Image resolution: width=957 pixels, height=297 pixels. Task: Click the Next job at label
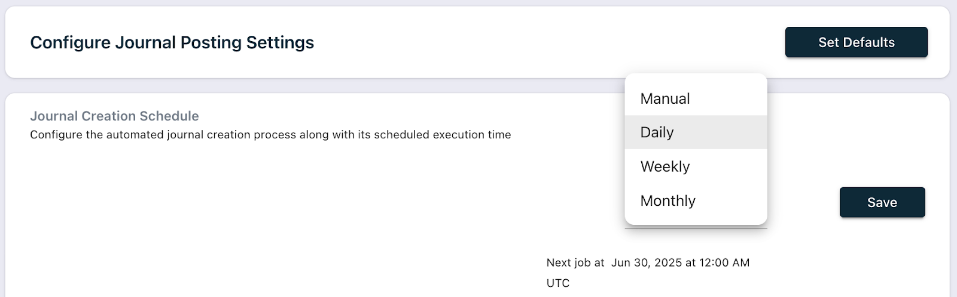click(x=575, y=262)
